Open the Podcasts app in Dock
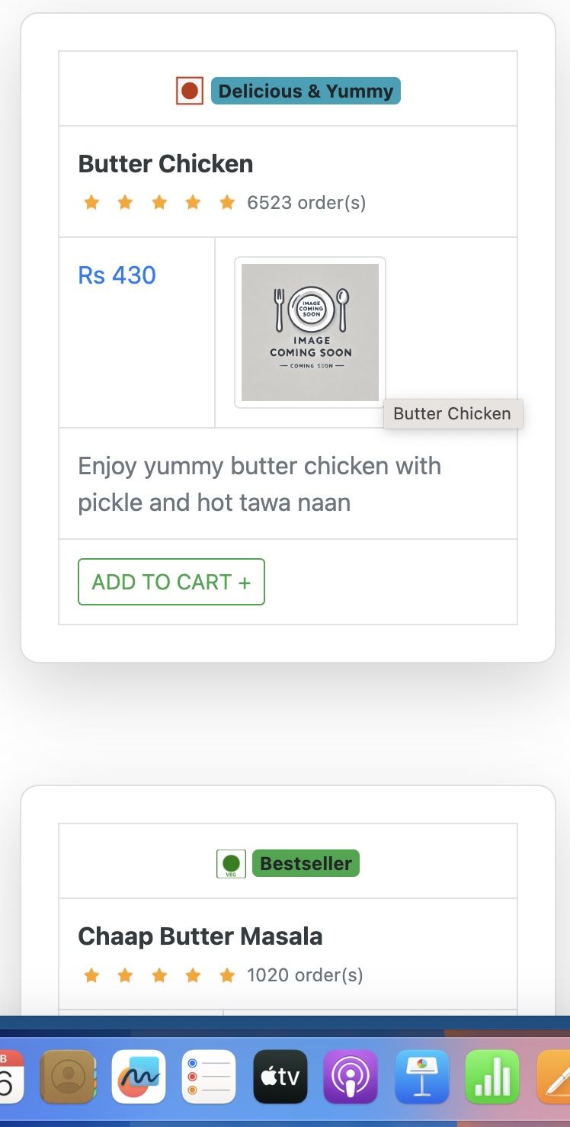Viewport: 570px width, 1127px height. [x=351, y=1077]
